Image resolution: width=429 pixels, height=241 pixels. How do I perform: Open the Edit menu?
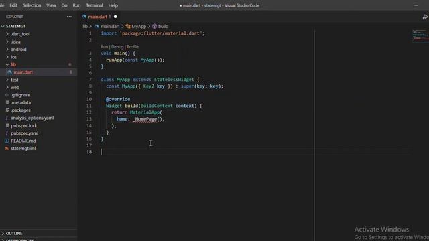coord(13,5)
